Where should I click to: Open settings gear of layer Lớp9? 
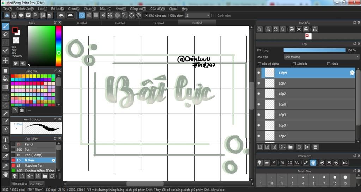(x=352, y=73)
